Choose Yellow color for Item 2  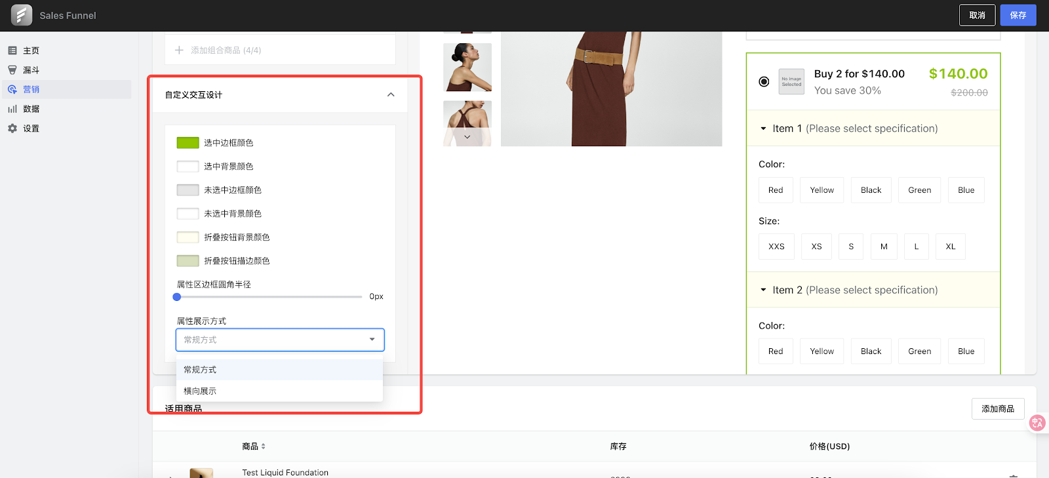(822, 351)
